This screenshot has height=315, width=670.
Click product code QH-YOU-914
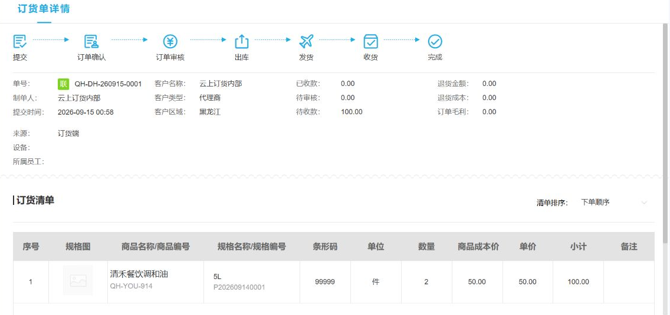(131, 286)
